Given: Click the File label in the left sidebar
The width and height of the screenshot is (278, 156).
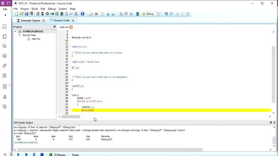Looking at the screenshot, I should (x=5, y=9).
